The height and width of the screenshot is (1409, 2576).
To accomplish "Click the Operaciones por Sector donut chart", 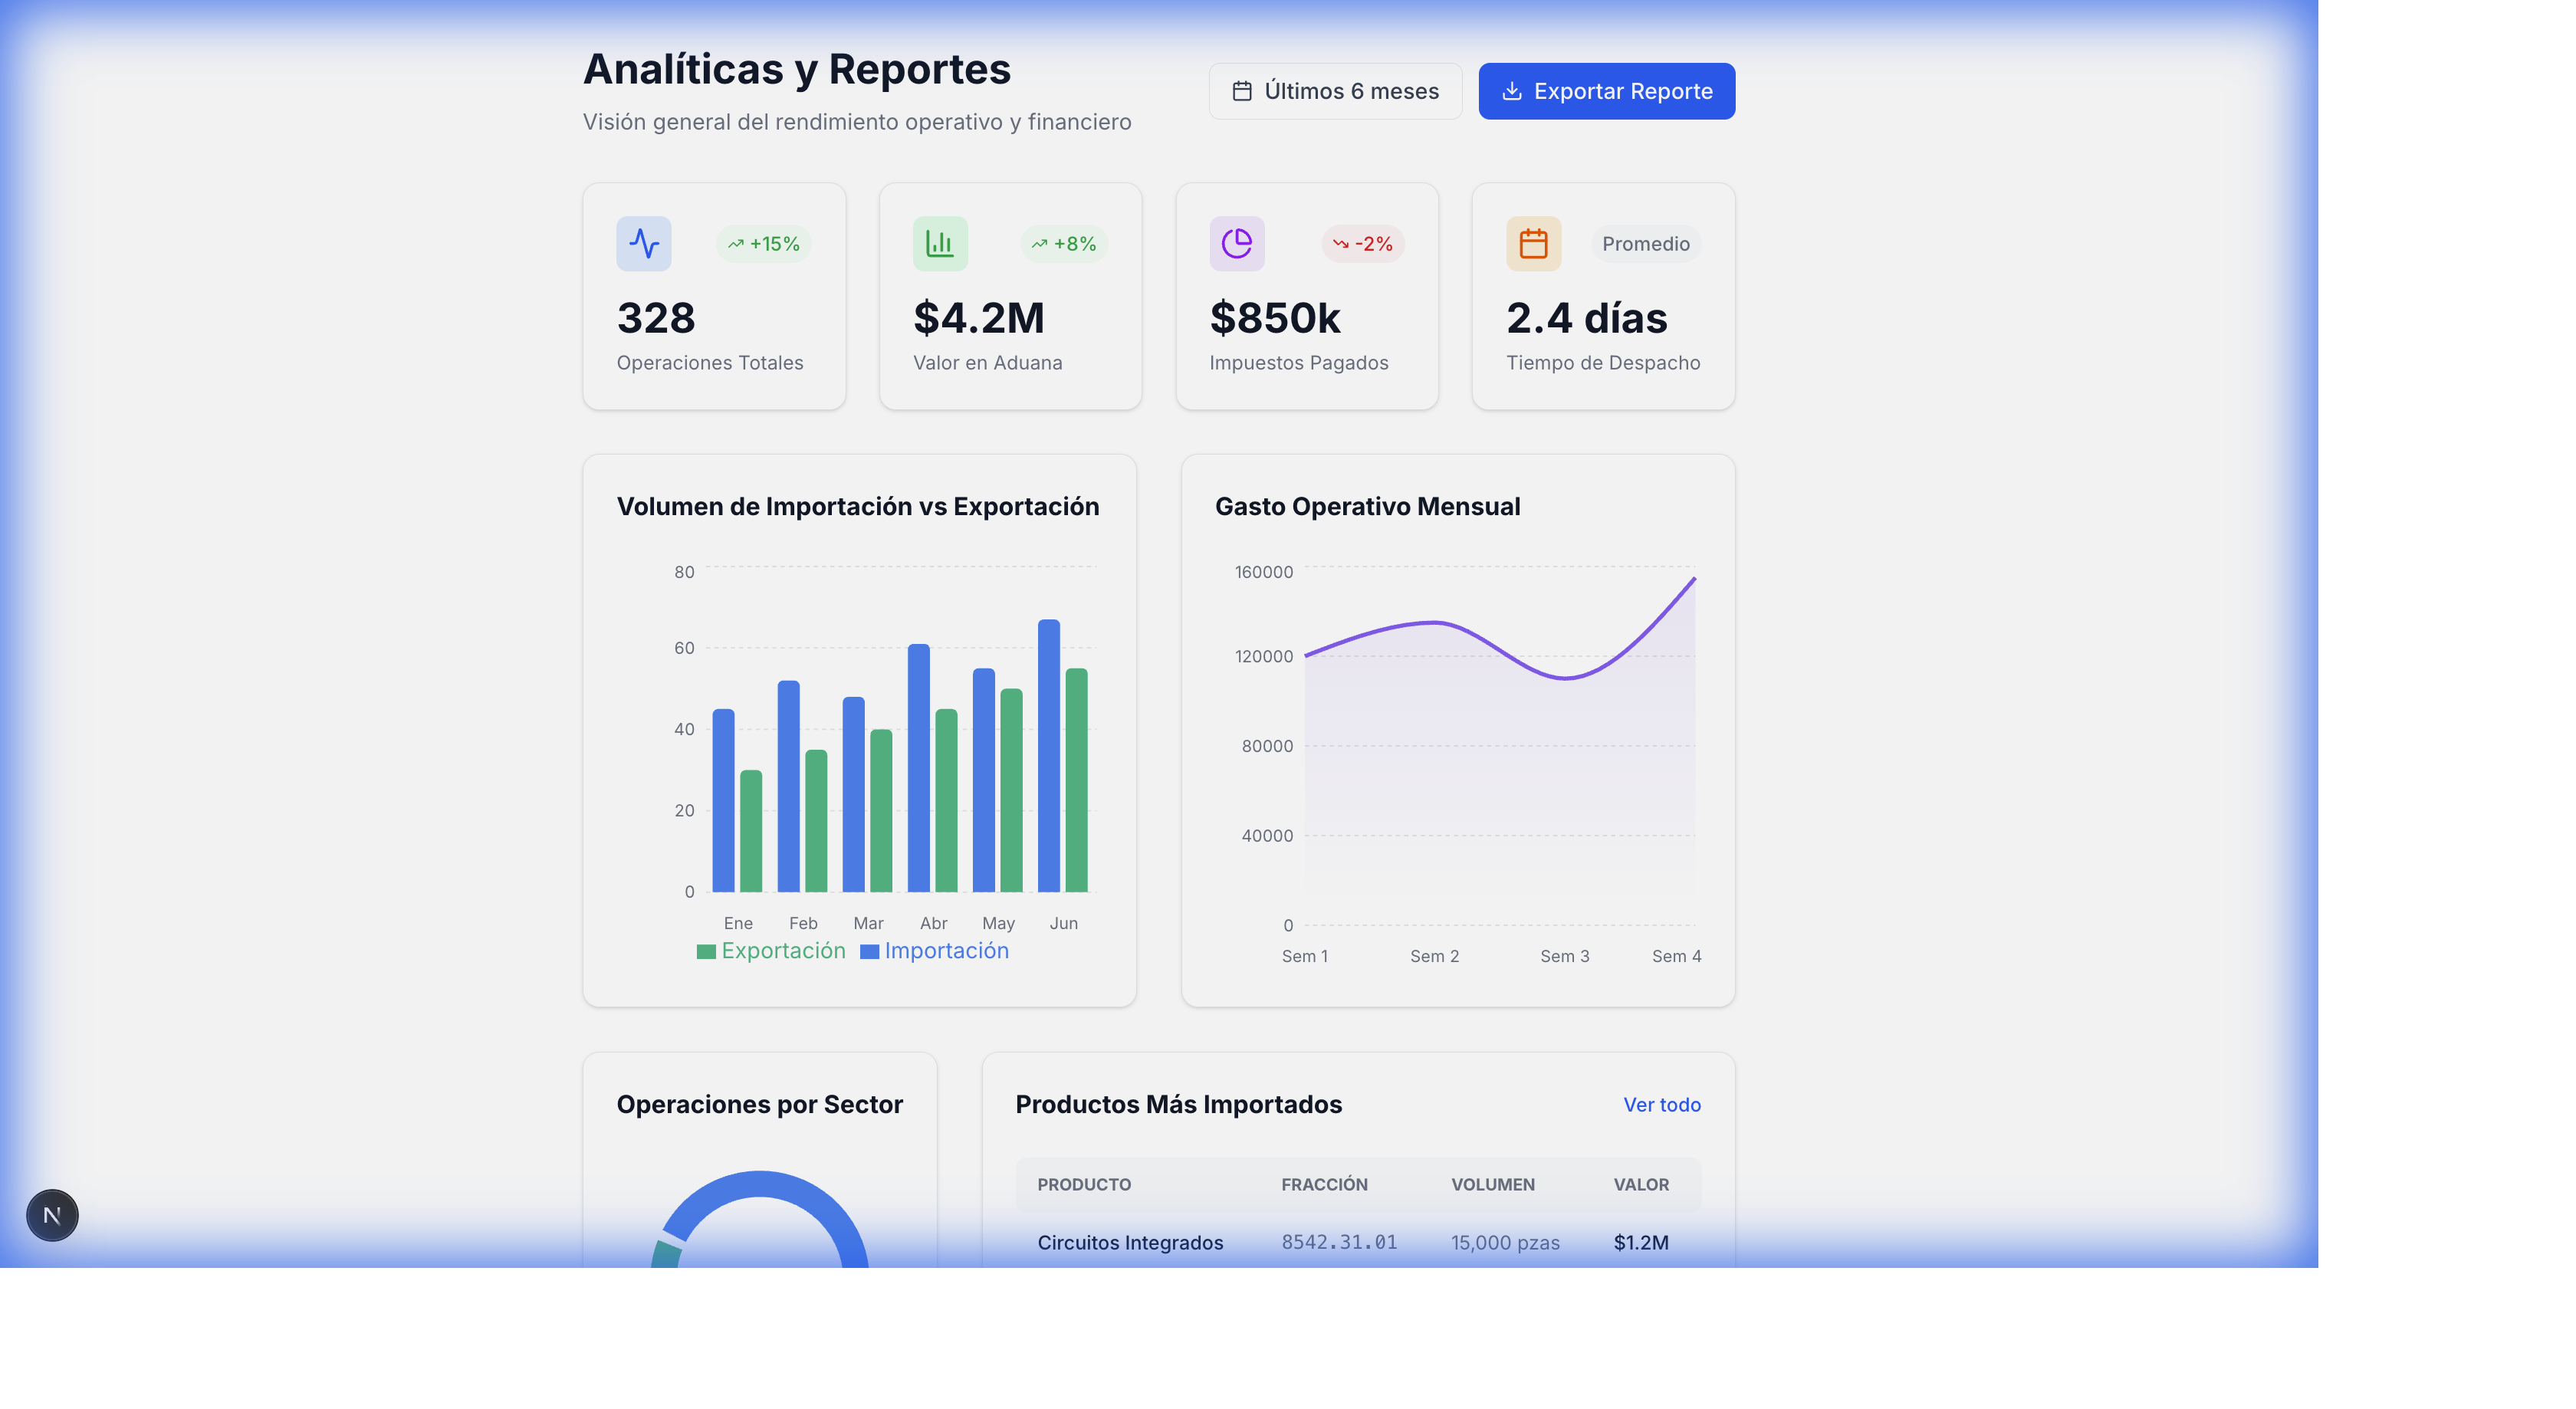I will [760, 1220].
